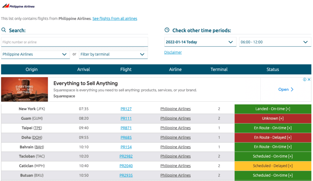Click the 10:40 arrival time

click(x=84, y=166)
